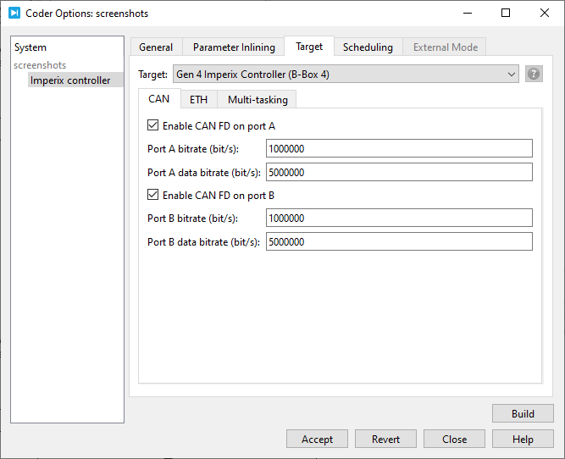Switch to the Scheduling tab

368,47
